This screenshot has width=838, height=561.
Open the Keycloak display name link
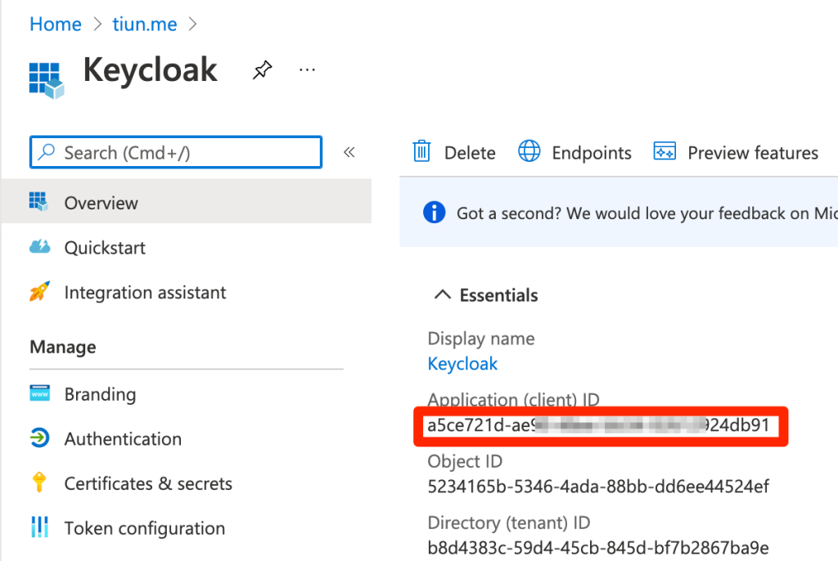tap(462, 363)
